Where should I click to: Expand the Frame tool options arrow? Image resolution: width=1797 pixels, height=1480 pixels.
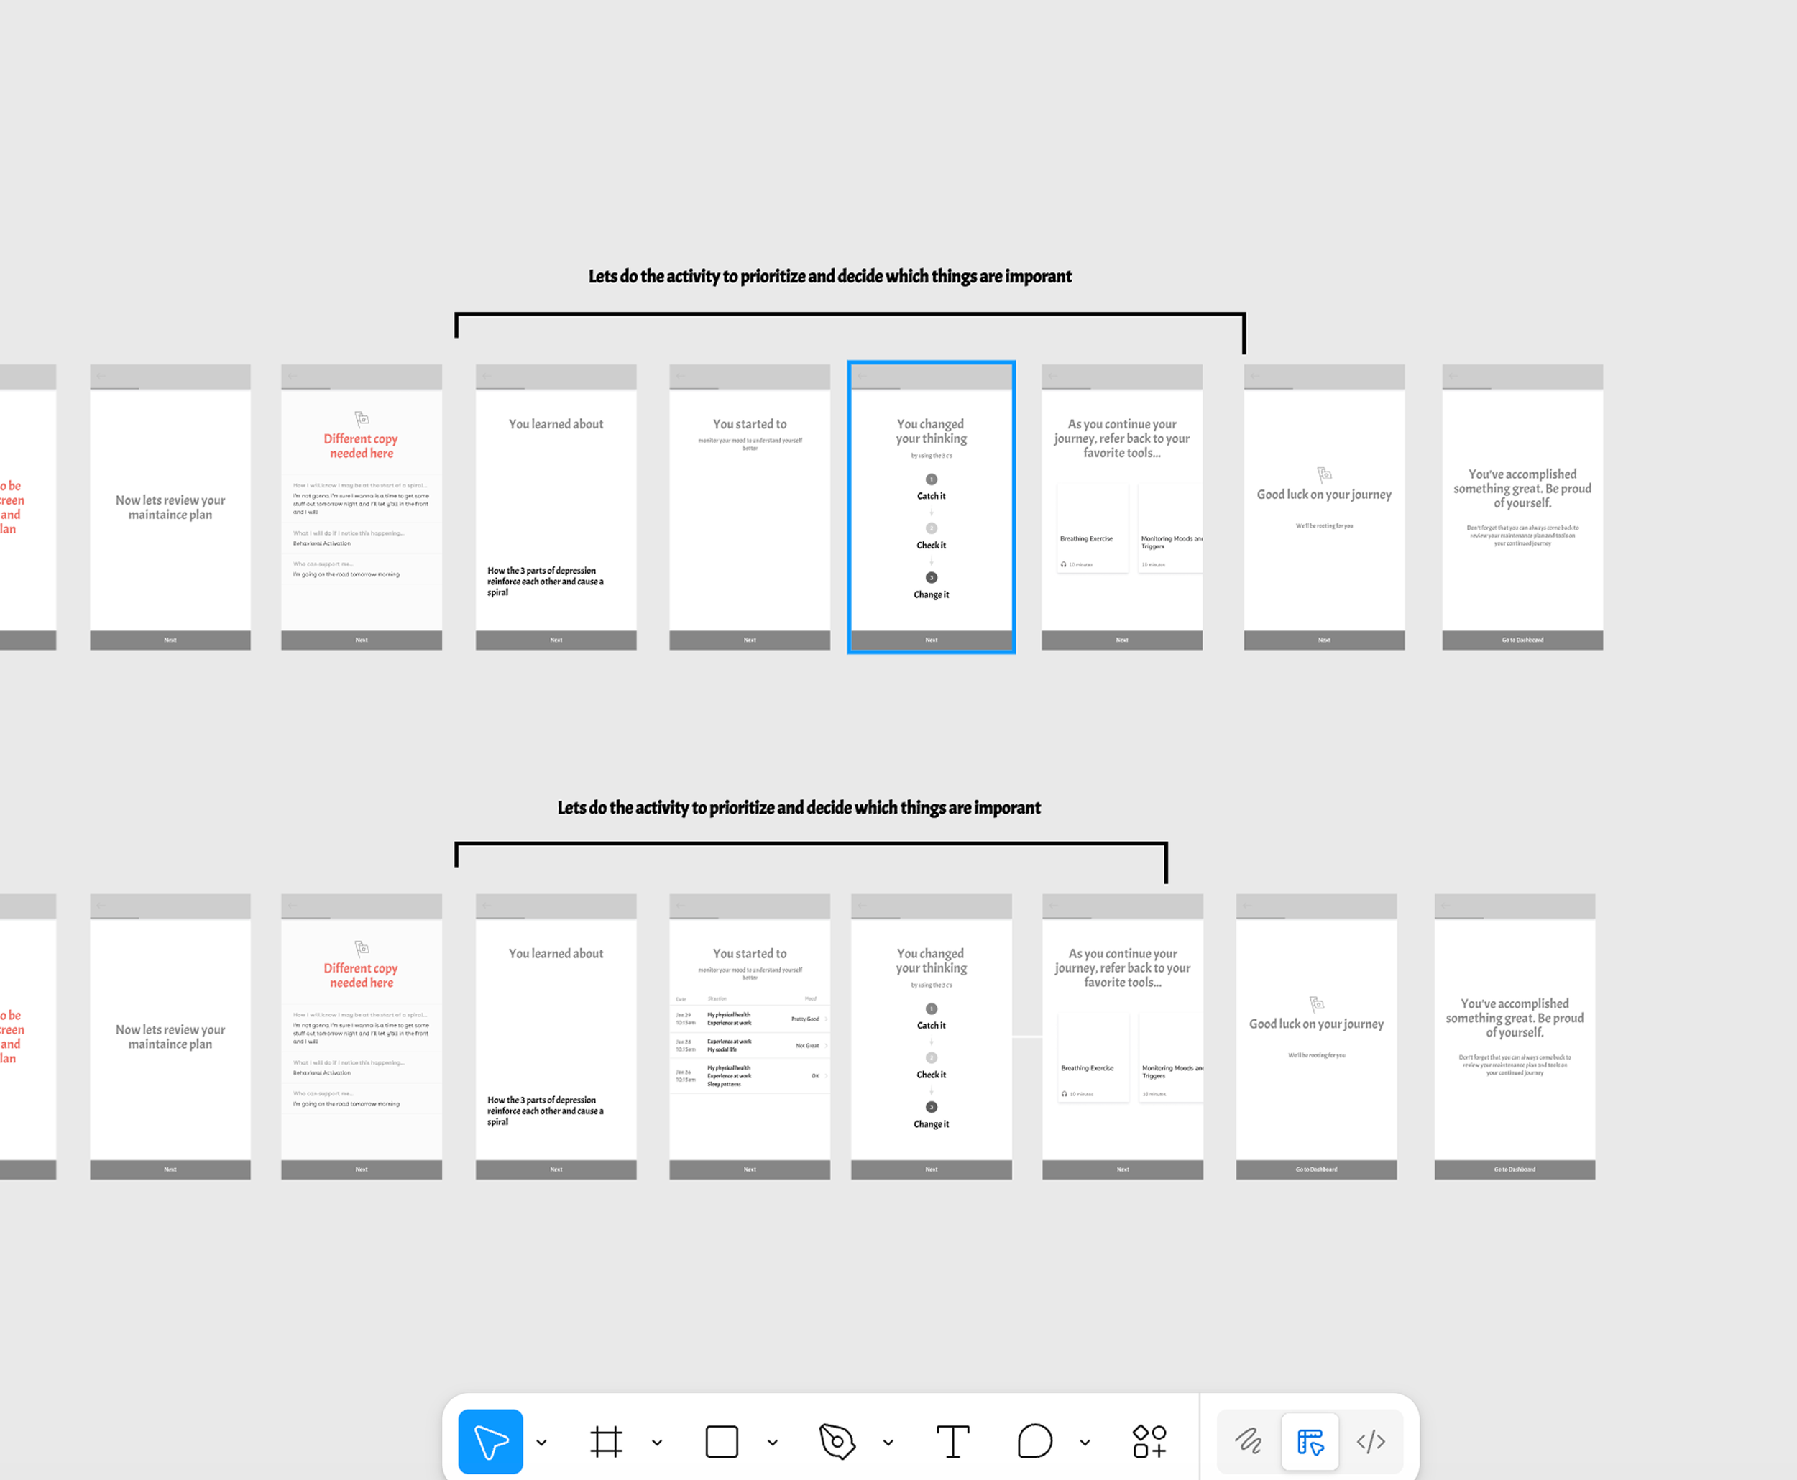click(x=657, y=1443)
